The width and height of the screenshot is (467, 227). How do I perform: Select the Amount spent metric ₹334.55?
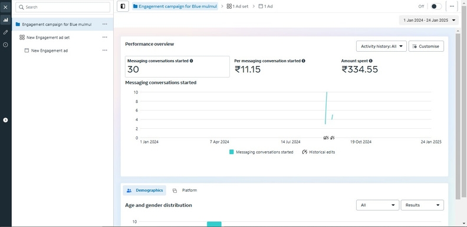360,69
